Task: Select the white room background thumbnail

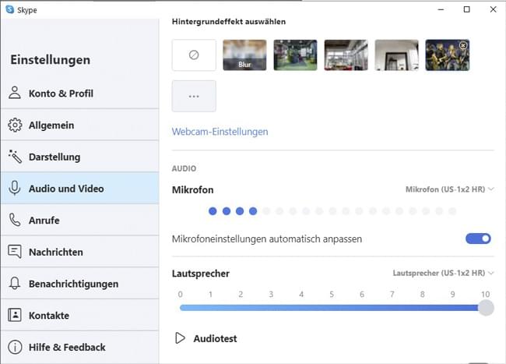Action: click(396, 55)
